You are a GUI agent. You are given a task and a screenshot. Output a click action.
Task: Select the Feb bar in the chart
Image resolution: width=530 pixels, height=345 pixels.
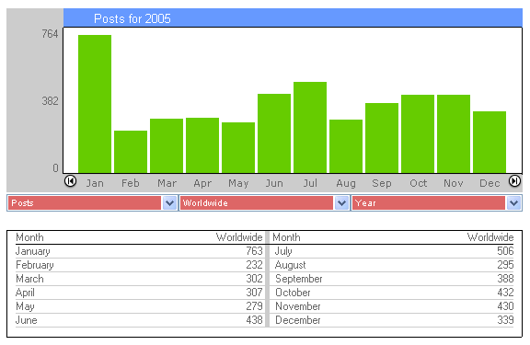click(131, 152)
